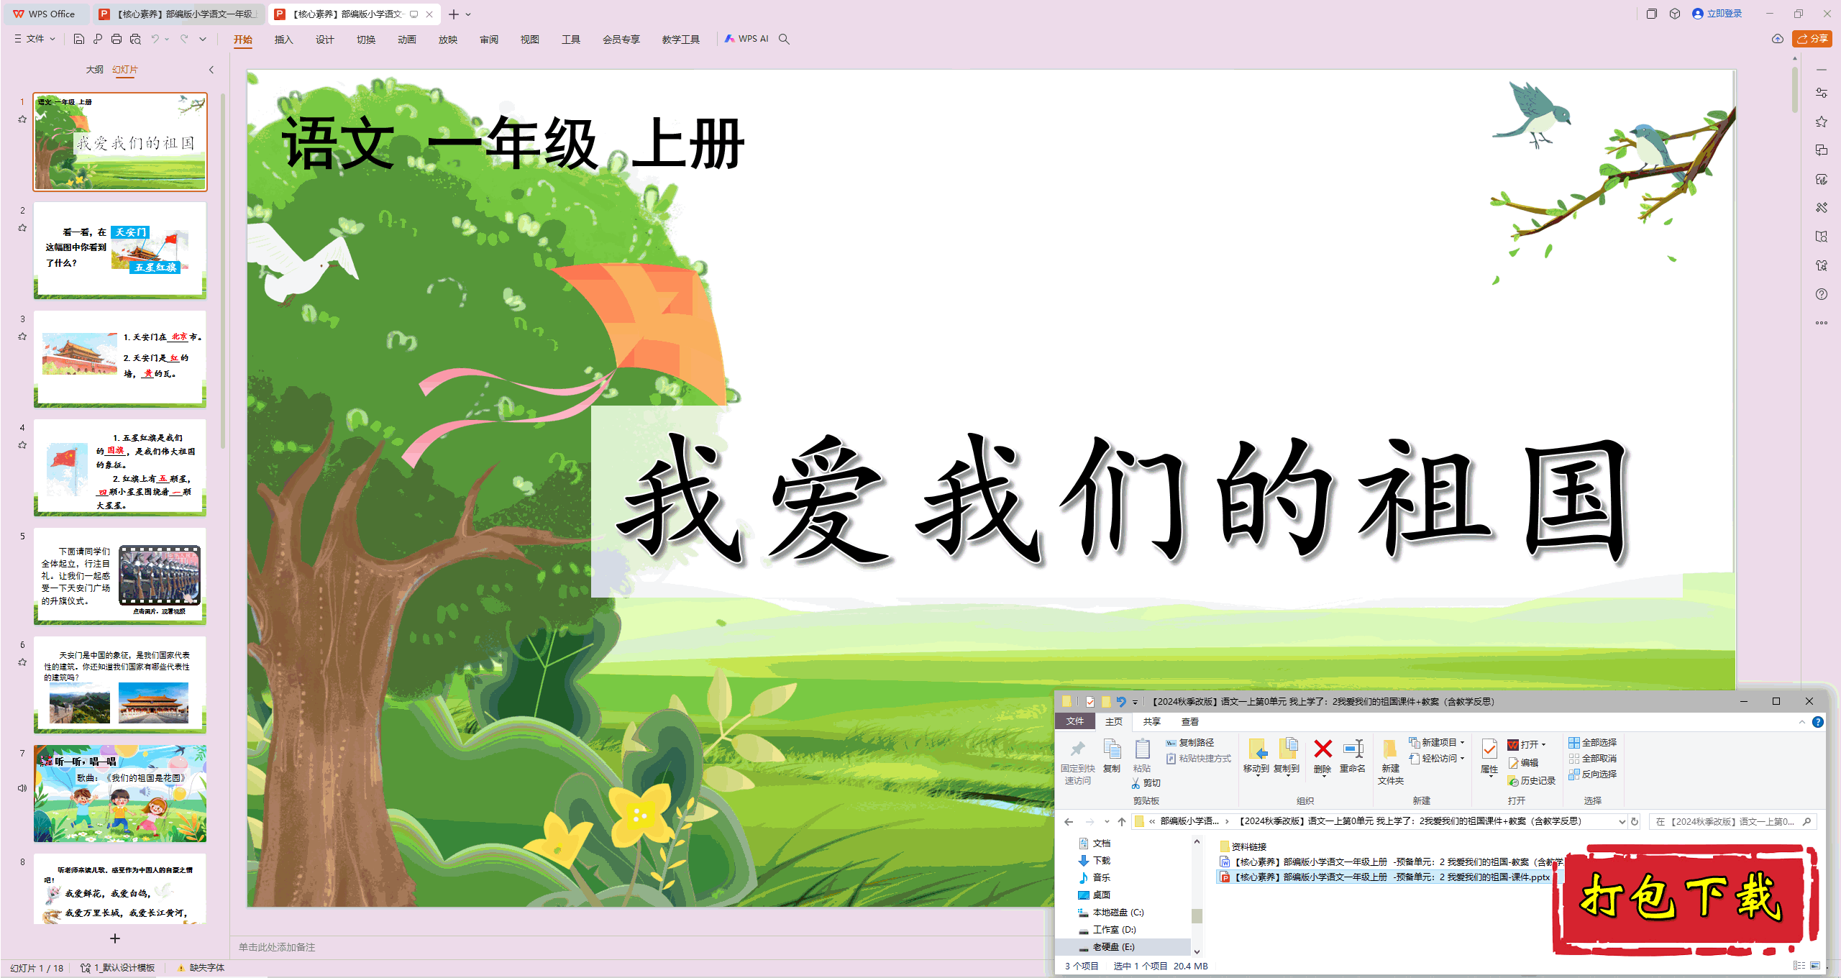Viewport: 1841px width, 978px height.
Task: Expand quick access toolbar customize arrow
Action: pyautogui.click(x=203, y=39)
